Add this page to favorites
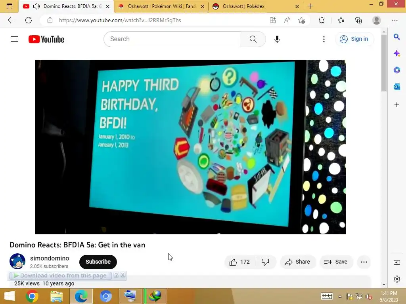Viewport: 406px width, 304px height. click(x=301, y=20)
